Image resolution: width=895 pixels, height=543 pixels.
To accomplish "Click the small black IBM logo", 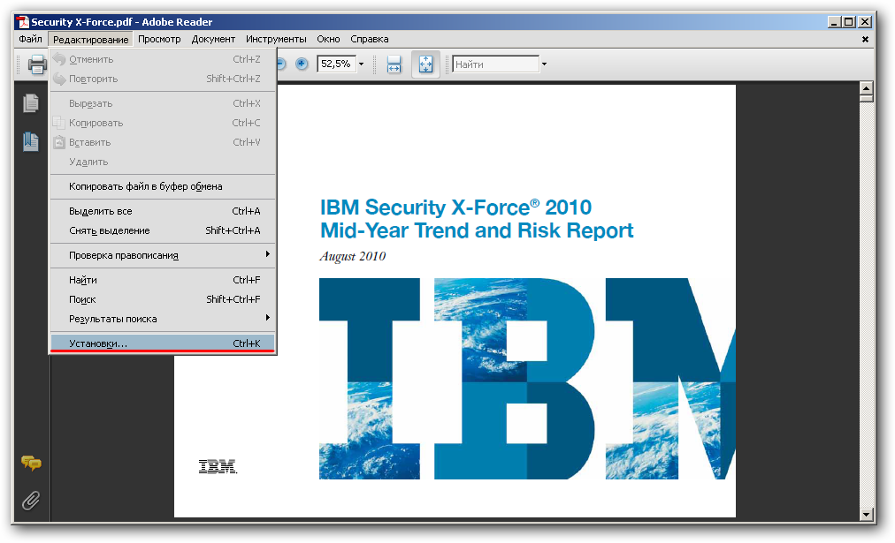I will pos(218,467).
